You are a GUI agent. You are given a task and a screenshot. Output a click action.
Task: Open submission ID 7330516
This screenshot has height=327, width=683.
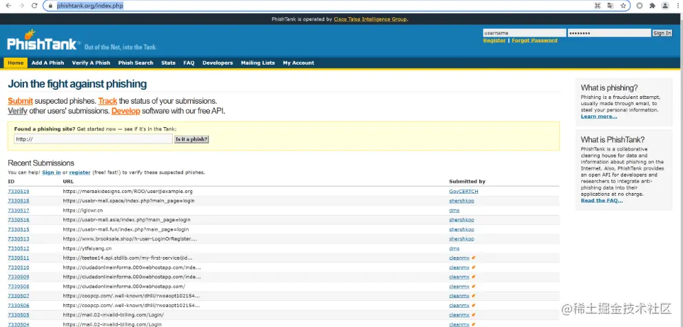pos(19,220)
